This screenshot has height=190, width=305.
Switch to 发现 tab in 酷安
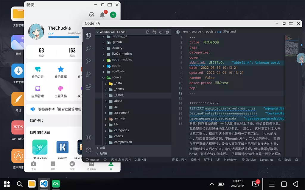pyautogui.click(x=72, y=166)
